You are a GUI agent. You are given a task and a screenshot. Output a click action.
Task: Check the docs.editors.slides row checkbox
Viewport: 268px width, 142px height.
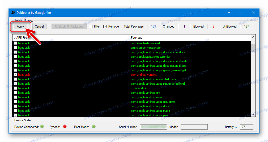(15, 66)
